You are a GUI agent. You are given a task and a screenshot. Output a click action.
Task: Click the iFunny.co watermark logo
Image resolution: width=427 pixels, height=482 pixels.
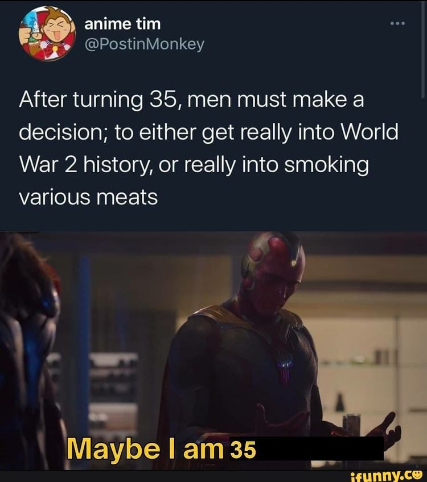387,476
